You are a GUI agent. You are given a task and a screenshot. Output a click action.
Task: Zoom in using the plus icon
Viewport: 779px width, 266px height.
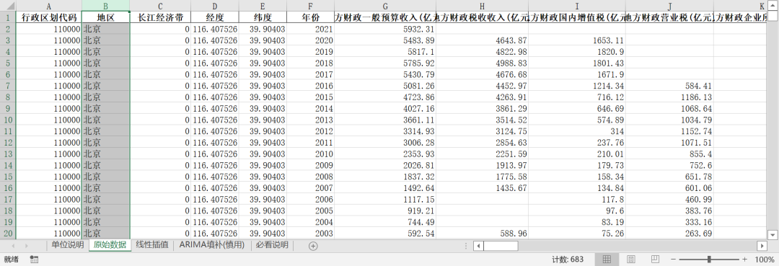744,259
